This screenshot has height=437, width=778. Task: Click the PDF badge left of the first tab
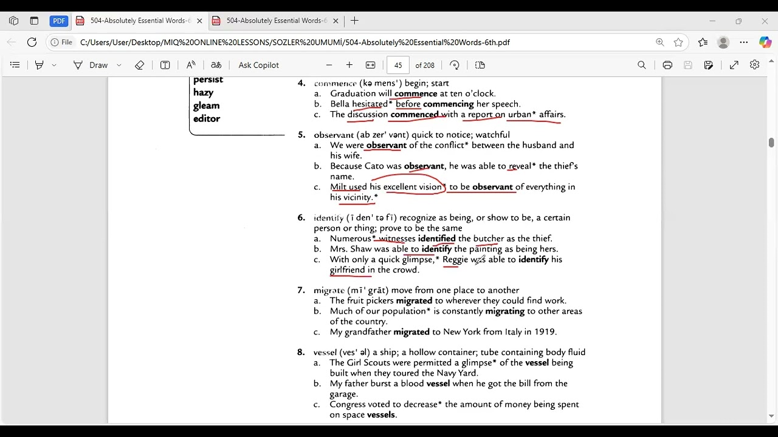click(59, 21)
